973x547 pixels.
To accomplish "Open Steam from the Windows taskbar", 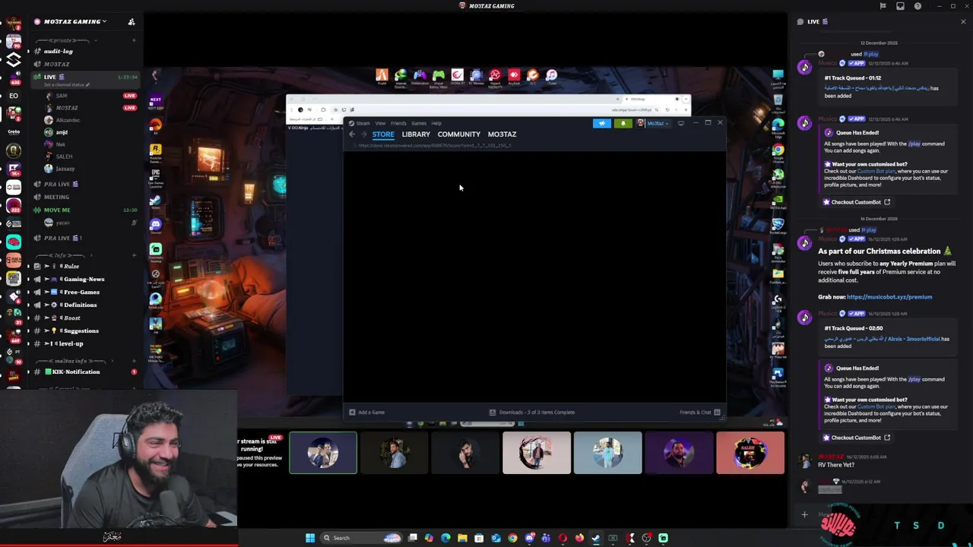I will (596, 538).
